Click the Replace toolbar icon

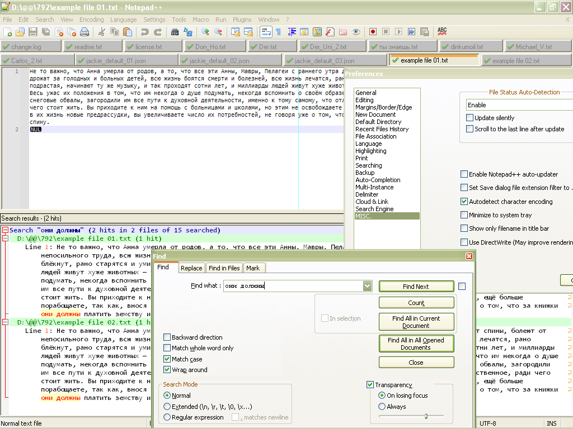[188, 32]
